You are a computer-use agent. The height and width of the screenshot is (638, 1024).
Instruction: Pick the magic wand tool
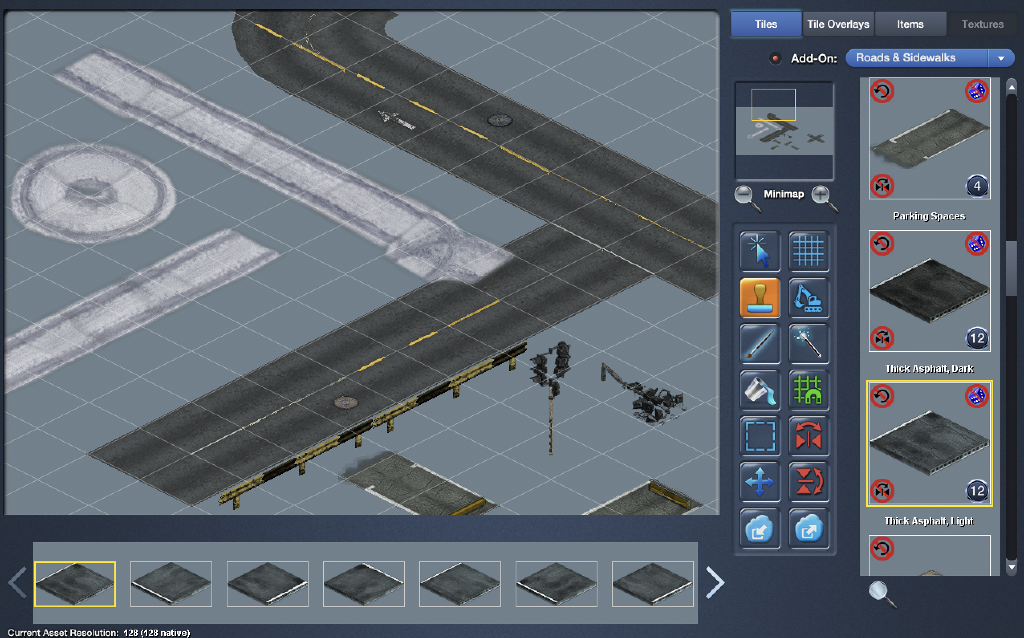[x=809, y=344]
